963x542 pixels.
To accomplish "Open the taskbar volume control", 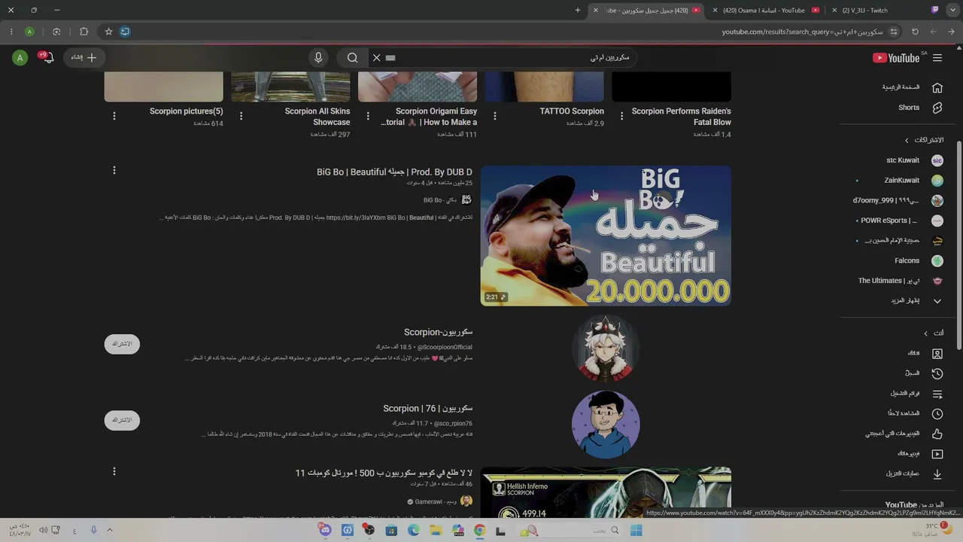I will (43, 531).
